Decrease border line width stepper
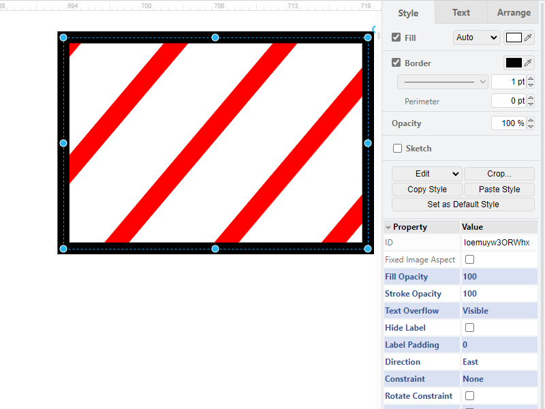This screenshot has width=545, height=409. (x=531, y=85)
